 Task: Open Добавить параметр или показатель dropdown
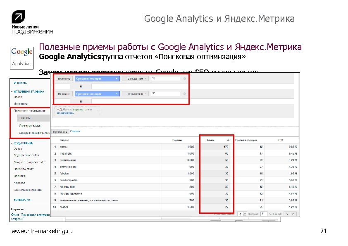(77, 111)
